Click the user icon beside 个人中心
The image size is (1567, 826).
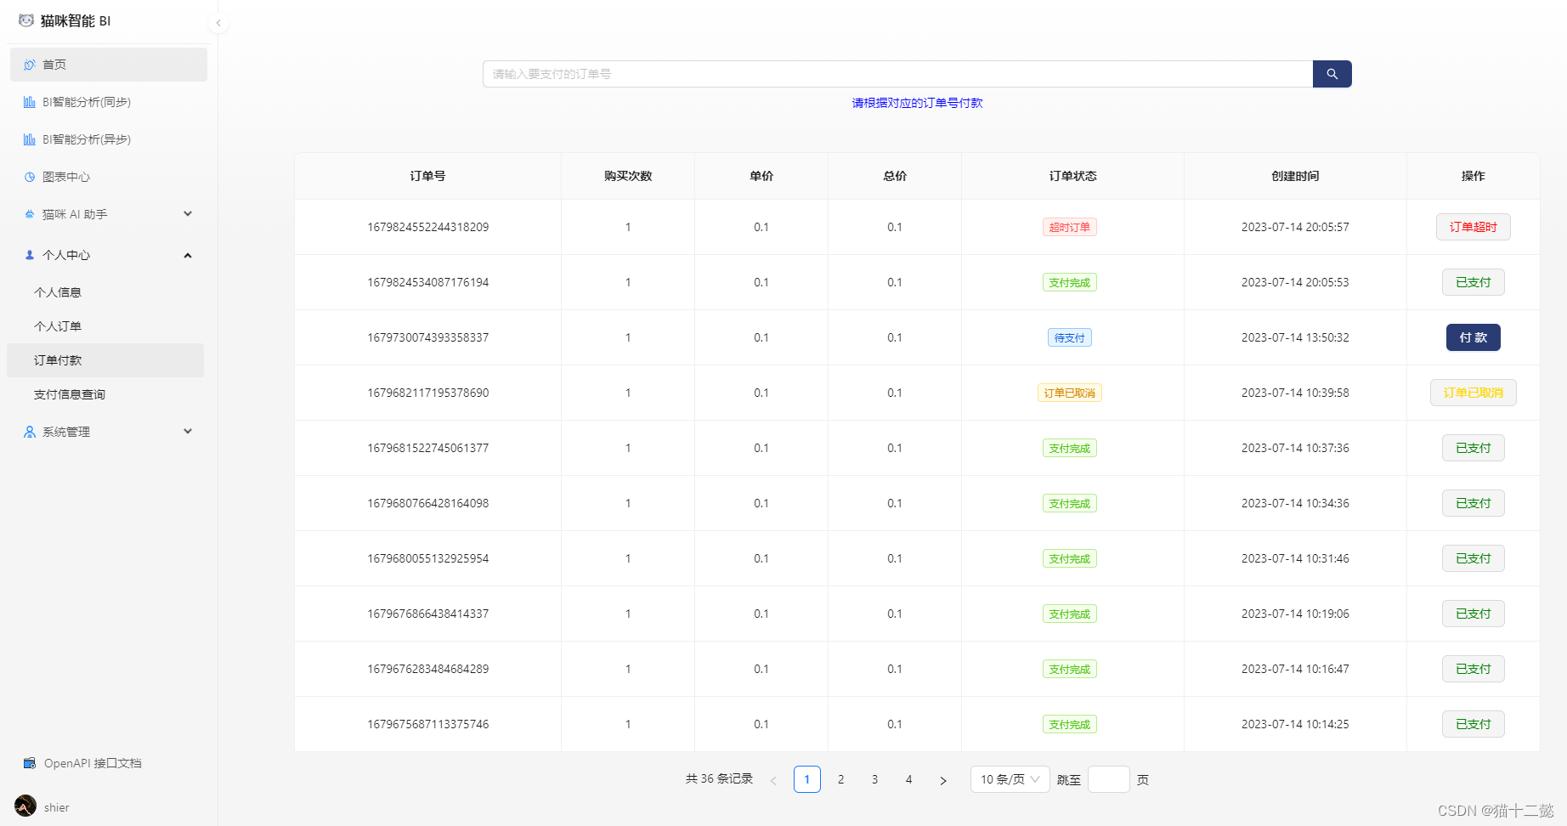pyautogui.click(x=30, y=255)
